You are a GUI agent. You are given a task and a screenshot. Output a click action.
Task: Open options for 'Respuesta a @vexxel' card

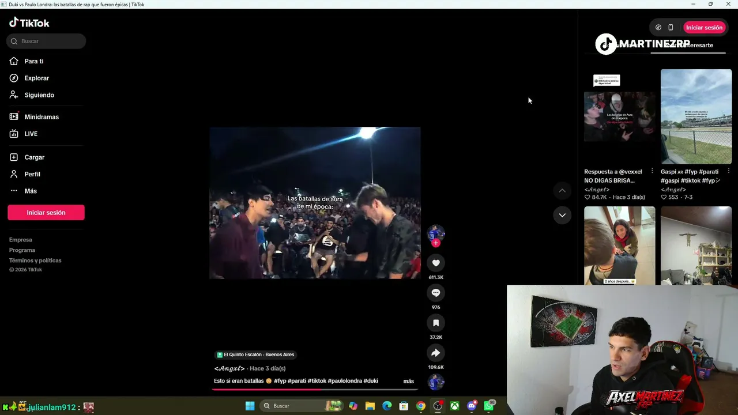pyautogui.click(x=652, y=171)
